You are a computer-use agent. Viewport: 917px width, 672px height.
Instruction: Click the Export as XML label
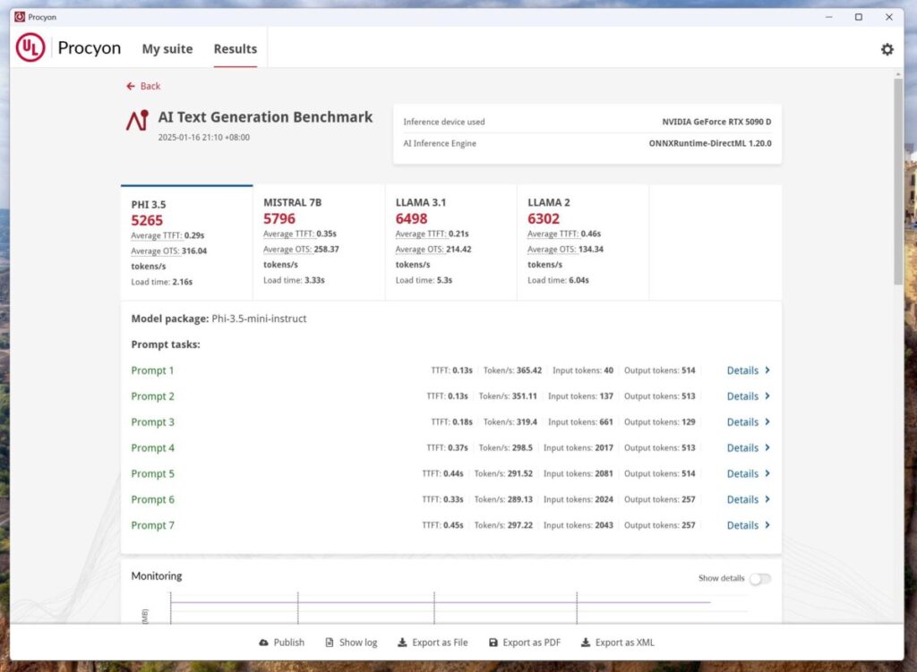pyautogui.click(x=624, y=642)
